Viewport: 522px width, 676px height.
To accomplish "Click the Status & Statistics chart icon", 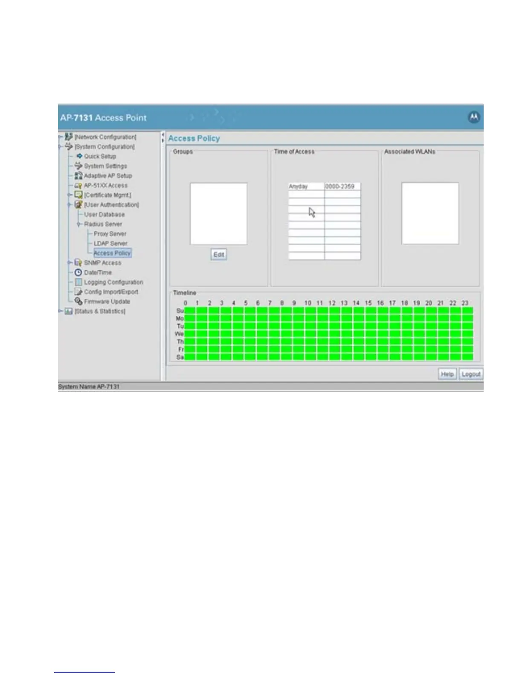I will tap(69, 311).
